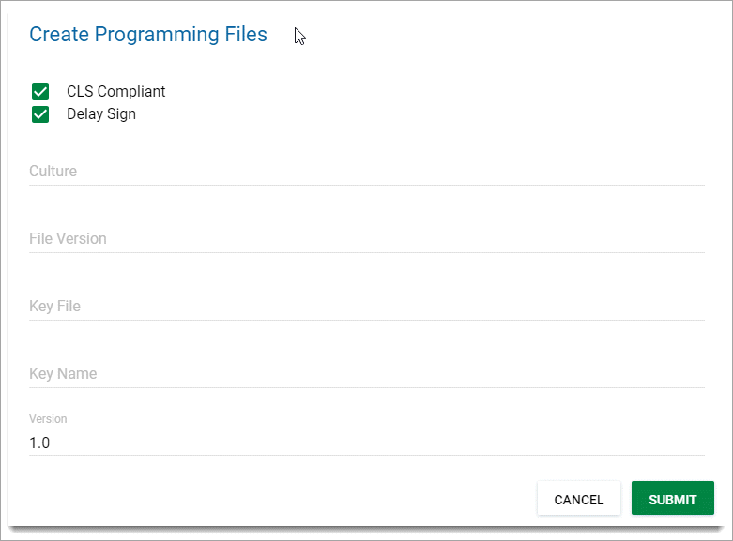Click the small "Version" caption label
Image resolution: width=733 pixels, height=541 pixels.
[x=48, y=419]
